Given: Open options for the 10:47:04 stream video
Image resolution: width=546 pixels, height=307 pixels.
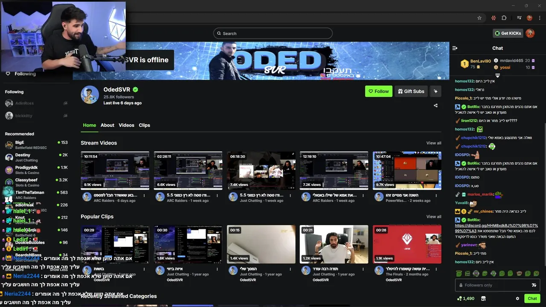Looking at the screenshot, I should (x=436, y=196).
